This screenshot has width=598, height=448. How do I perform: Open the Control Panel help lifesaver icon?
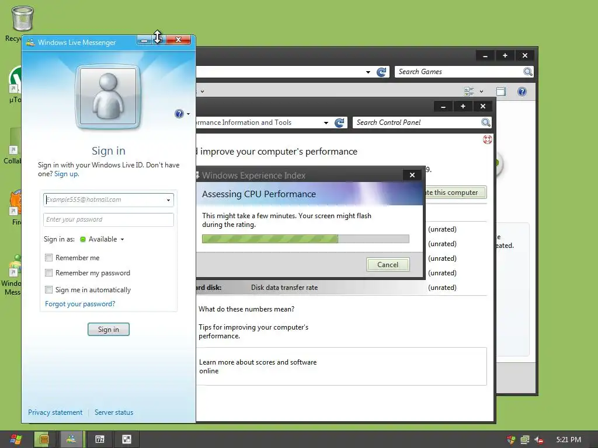(488, 139)
